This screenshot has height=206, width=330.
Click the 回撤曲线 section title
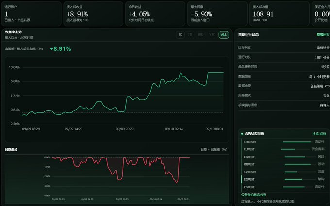coord(11,150)
